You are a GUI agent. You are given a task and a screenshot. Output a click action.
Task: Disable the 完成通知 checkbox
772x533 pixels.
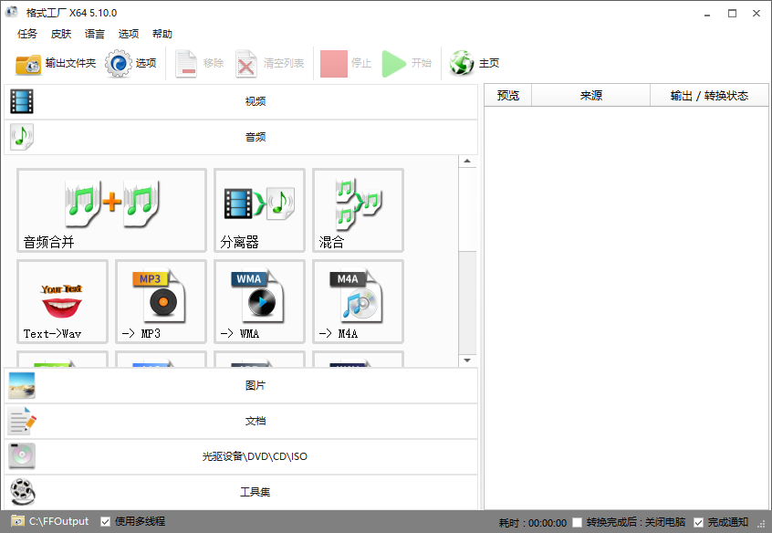click(698, 522)
